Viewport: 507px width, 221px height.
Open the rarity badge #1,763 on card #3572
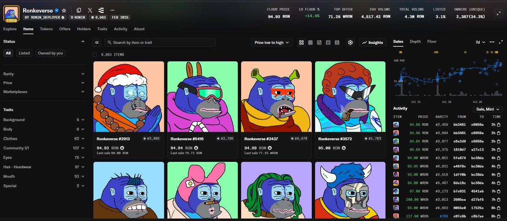(x=373, y=138)
